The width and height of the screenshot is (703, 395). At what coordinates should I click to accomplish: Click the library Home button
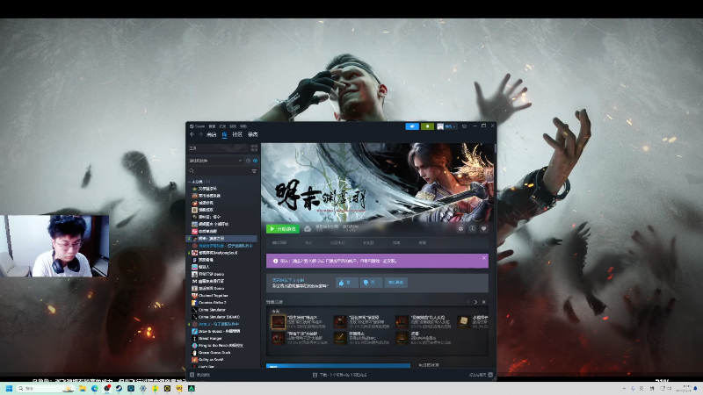(x=218, y=147)
